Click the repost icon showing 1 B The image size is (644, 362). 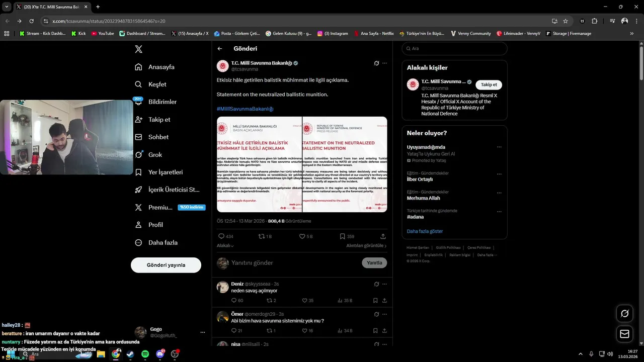[x=261, y=236]
